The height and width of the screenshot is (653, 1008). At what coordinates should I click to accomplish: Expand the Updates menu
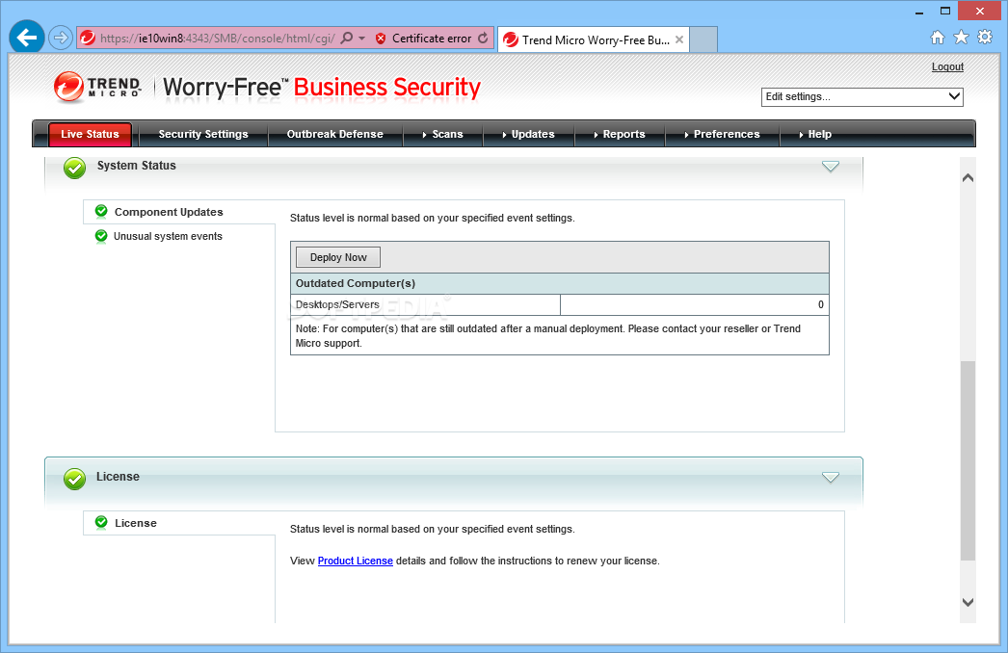coord(528,134)
